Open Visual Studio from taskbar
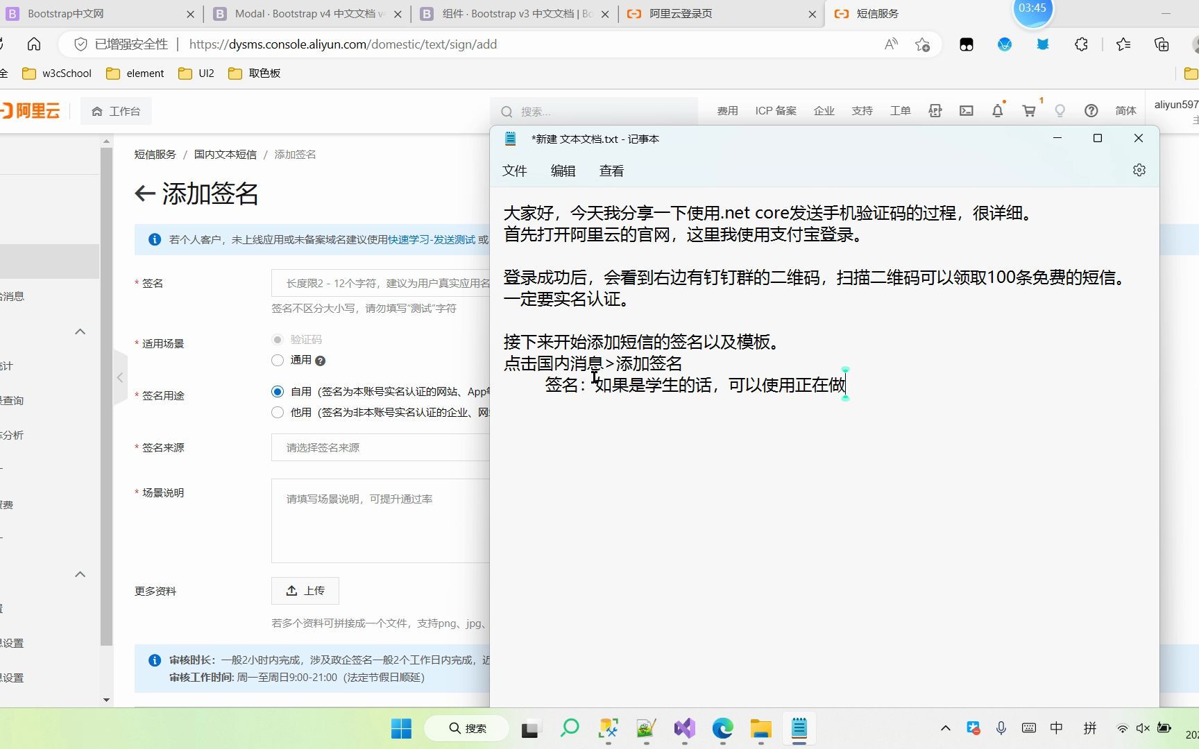 click(684, 728)
